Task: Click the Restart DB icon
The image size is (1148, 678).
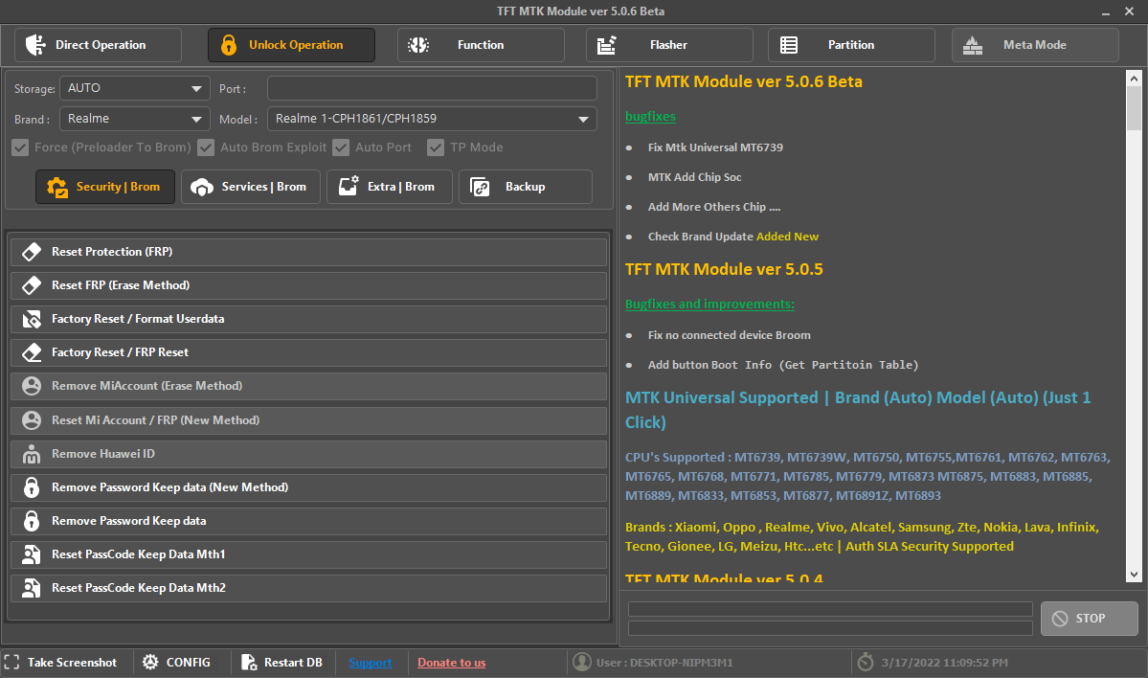Action: click(x=248, y=662)
